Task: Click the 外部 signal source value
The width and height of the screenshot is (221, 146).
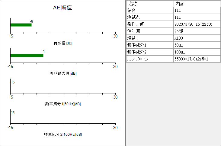Action: coord(178,31)
